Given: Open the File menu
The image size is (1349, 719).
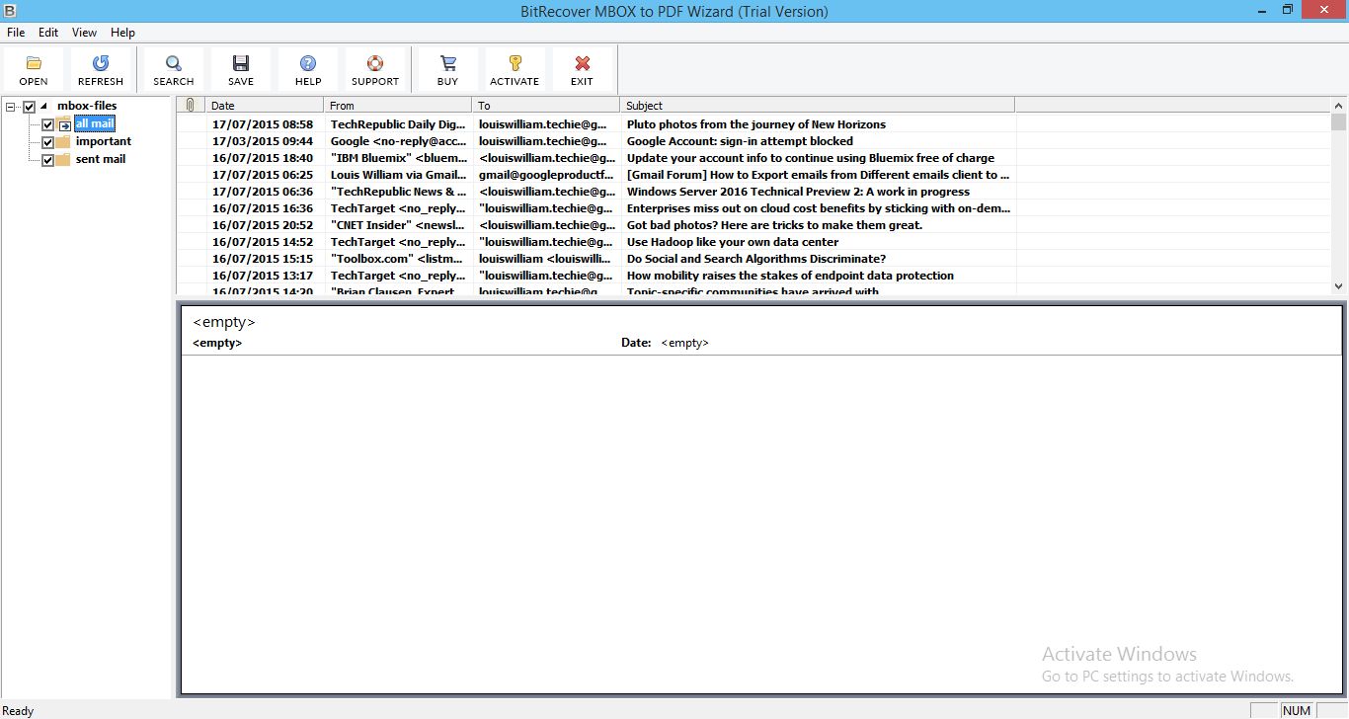Looking at the screenshot, I should click(16, 33).
